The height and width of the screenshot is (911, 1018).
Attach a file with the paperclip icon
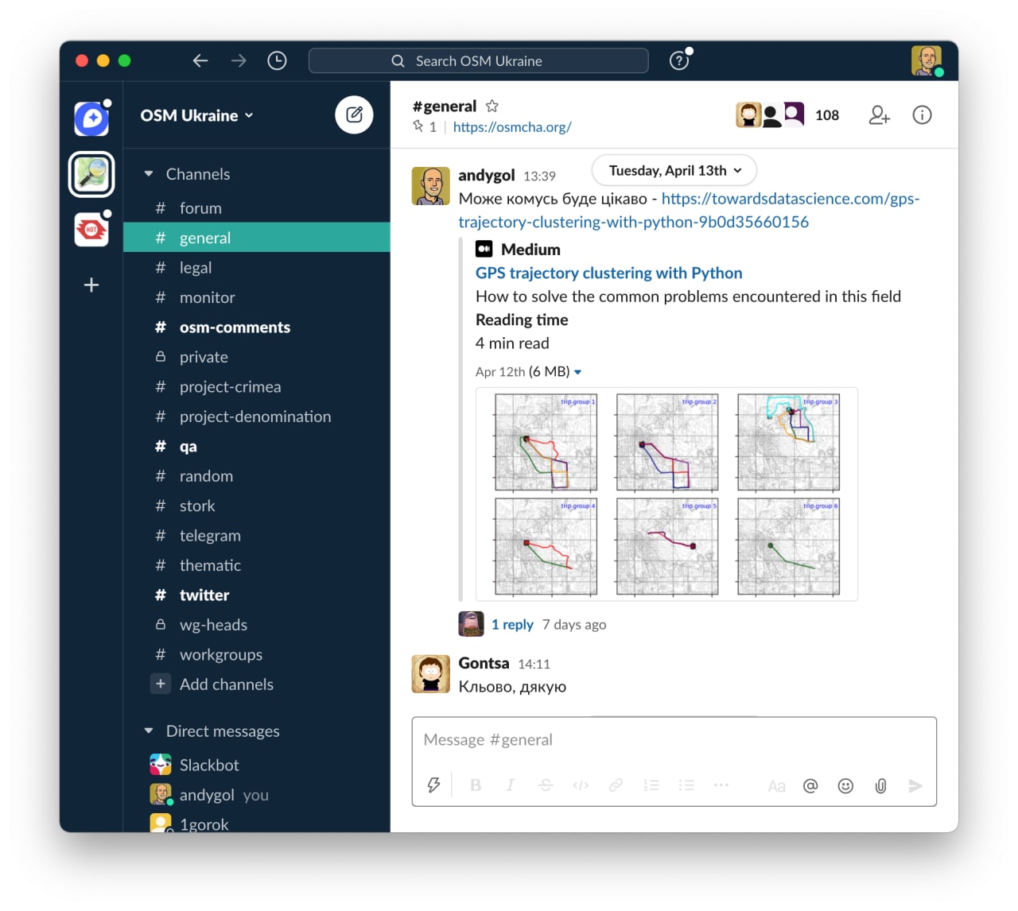pos(880,786)
